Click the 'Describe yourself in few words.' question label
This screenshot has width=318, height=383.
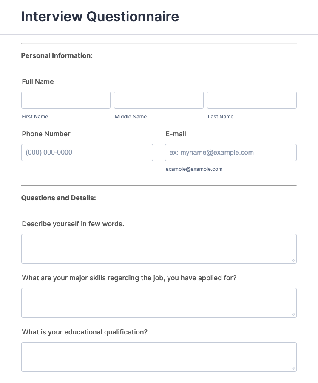73,224
